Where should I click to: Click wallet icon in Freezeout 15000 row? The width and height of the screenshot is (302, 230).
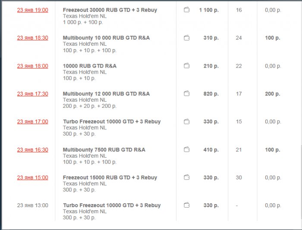(x=187, y=177)
